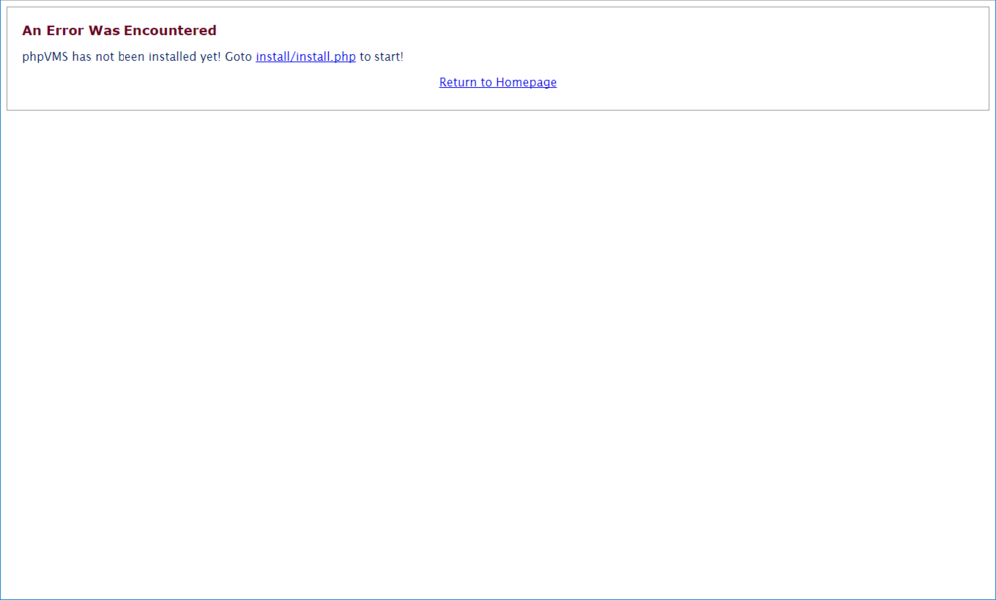Click the word 'phpVMS' in the message
This screenshot has height=600, width=996.
[45, 57]
